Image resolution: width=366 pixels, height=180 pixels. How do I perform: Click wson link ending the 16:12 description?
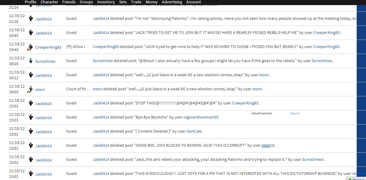[264, 75]
